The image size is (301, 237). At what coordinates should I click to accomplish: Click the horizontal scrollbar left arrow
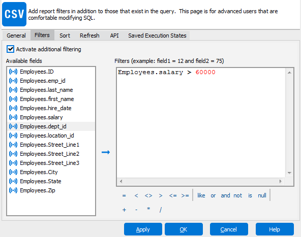[x=121, y=181]
